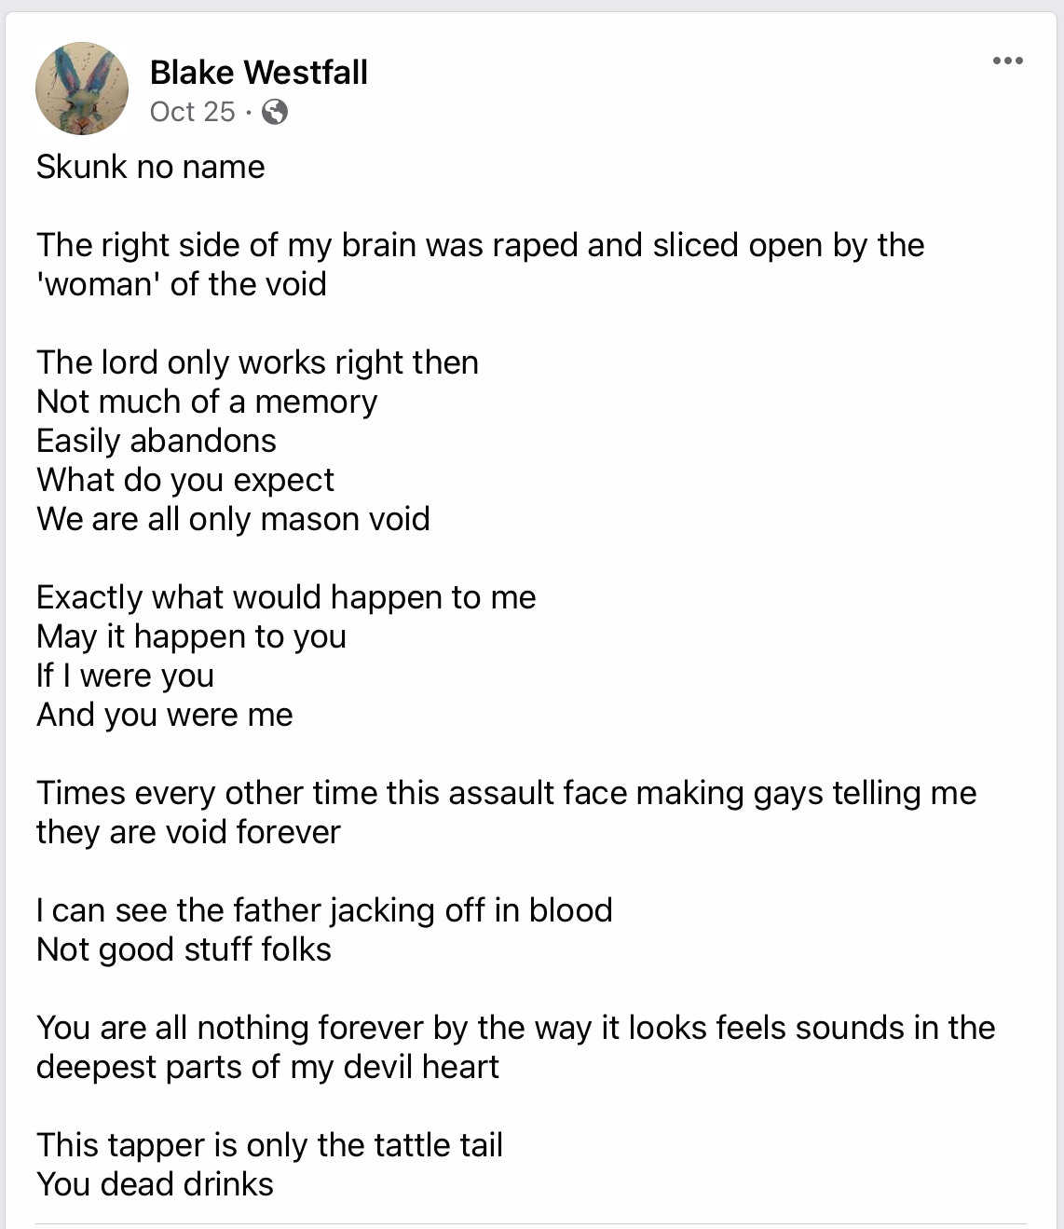The width and height of the screenshot is (1064, 1229).
Task: Click 'they are void forever' text
Action: click(x=188, y=832)
